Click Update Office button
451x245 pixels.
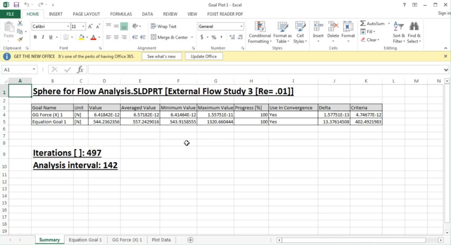click(203, 57)
